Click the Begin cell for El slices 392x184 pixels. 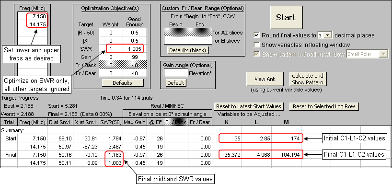coord(176,41)
